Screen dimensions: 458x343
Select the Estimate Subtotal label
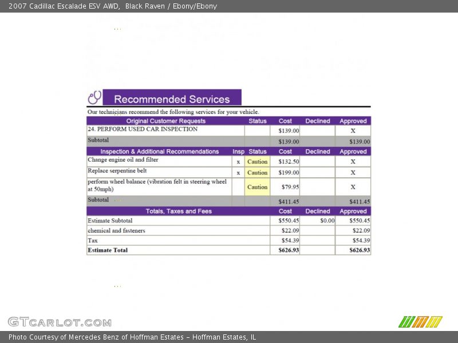pos(110,221)
